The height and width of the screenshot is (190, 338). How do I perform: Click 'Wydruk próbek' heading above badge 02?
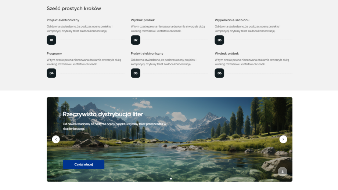click(143, 20)
